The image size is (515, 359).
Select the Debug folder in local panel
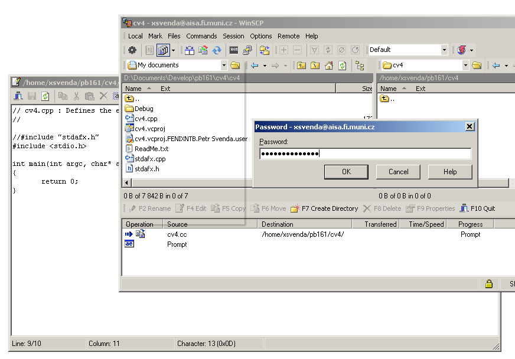(139, 109)
